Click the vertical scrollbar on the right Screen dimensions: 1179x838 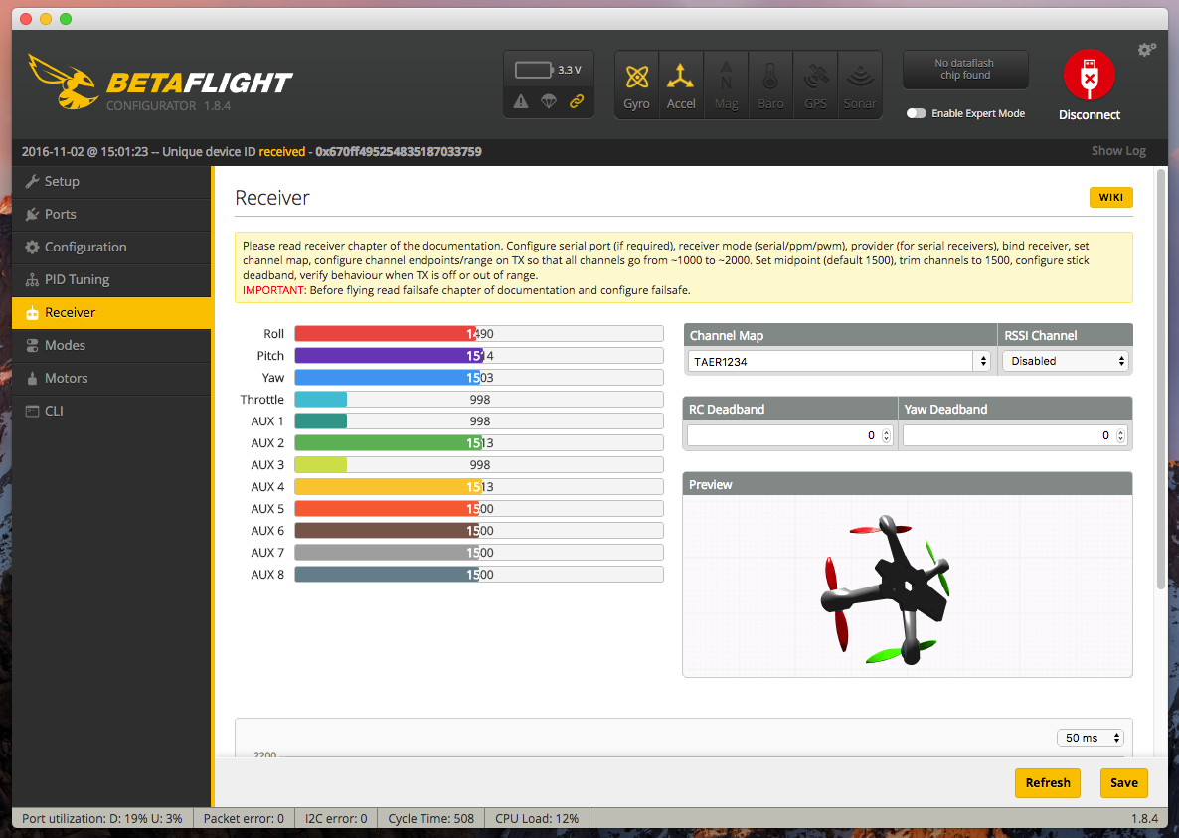coord(1162,380)
